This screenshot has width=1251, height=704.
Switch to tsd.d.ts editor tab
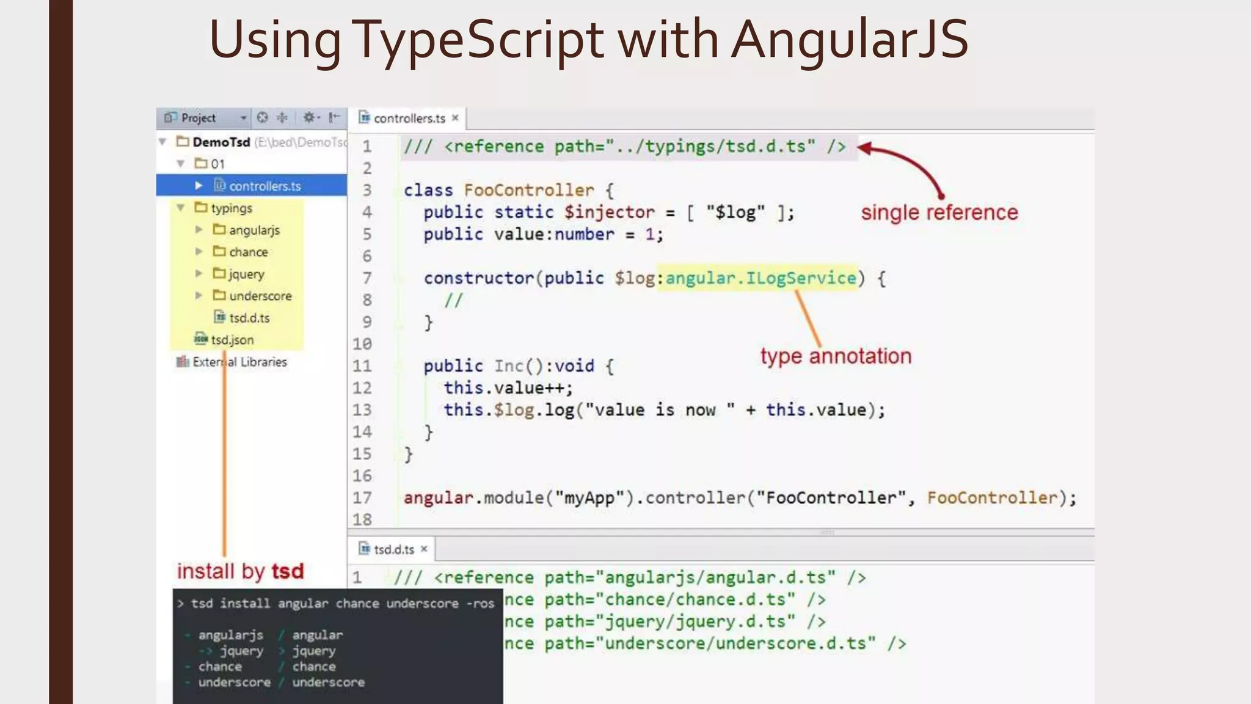click(x=393, y=549)
